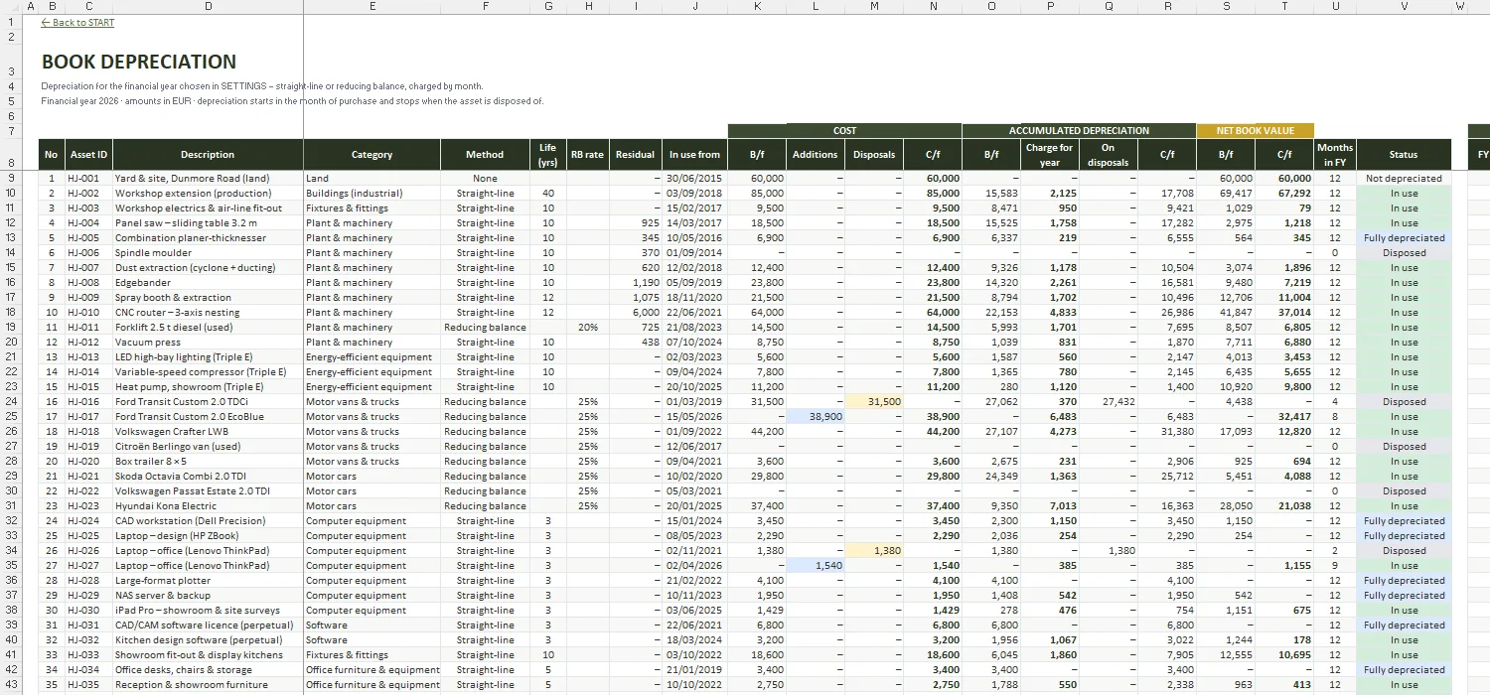Click the Months in FY heading
Image resolution: width=1490 pixels, height=695 pixels.
point(1335,154)
